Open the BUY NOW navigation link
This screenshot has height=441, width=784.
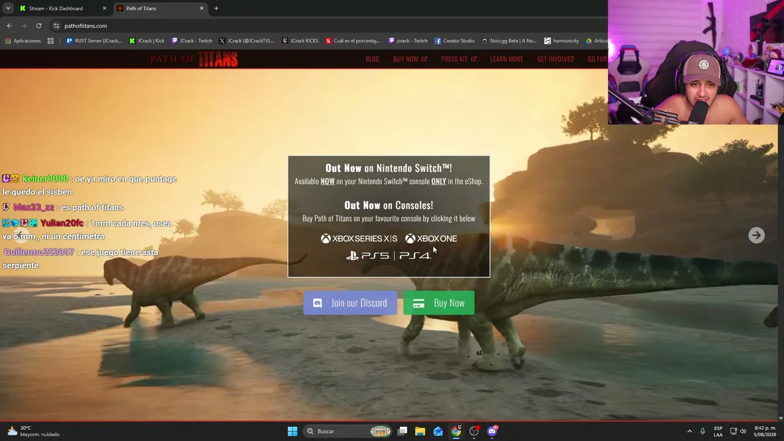tap(410, 59)
